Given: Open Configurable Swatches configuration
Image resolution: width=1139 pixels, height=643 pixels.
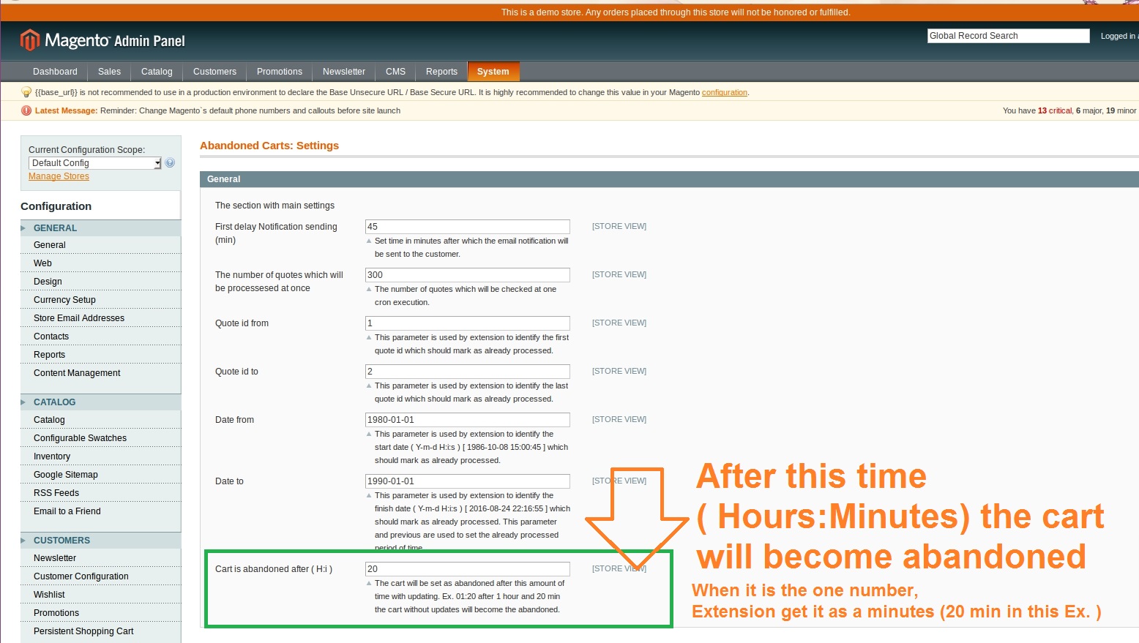Looking at the screenshot, I should [x=80, y=438].
